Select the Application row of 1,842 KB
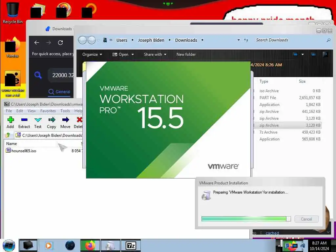 [x=287, y=105]
